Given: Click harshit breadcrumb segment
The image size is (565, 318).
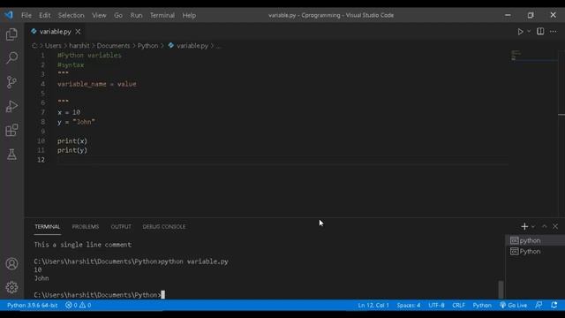Looking at the screenshot, I should point(79,46).
